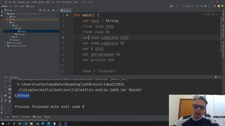The height and width of the screenshot is (126, 225).
Task: Expand External Libraries
Action: (5, 43)
